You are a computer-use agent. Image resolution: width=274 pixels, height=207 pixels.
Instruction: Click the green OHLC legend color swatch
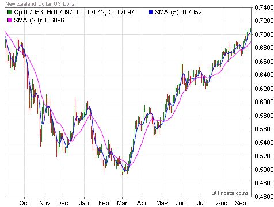(x=10, y=13)
